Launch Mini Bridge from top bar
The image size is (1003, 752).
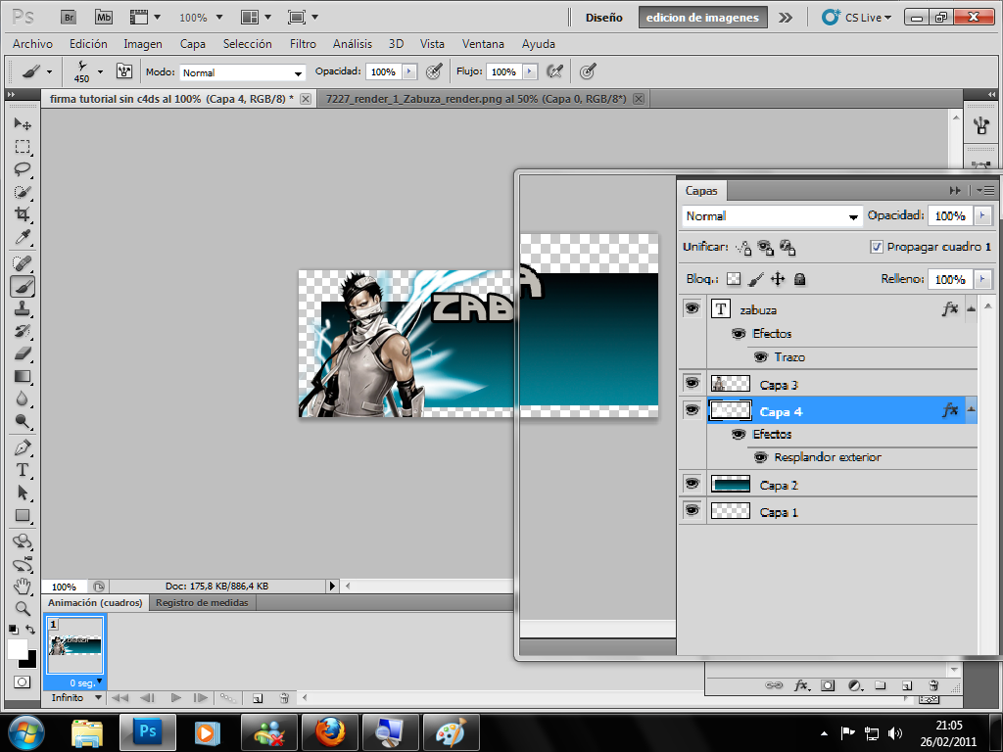tap(104, 18)
